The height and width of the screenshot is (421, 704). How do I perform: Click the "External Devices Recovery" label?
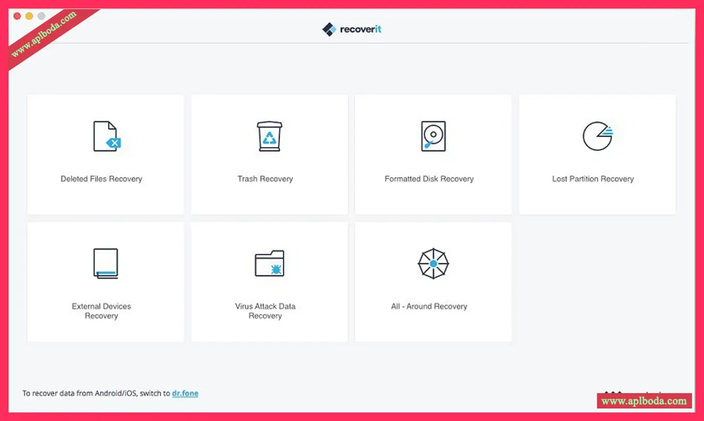coord(101,311)
